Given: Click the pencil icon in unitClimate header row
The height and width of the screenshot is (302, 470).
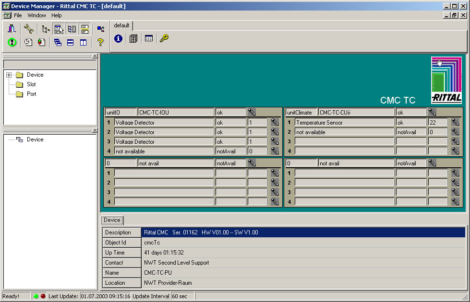Looking at the screenshot, I should pos(432,112).
